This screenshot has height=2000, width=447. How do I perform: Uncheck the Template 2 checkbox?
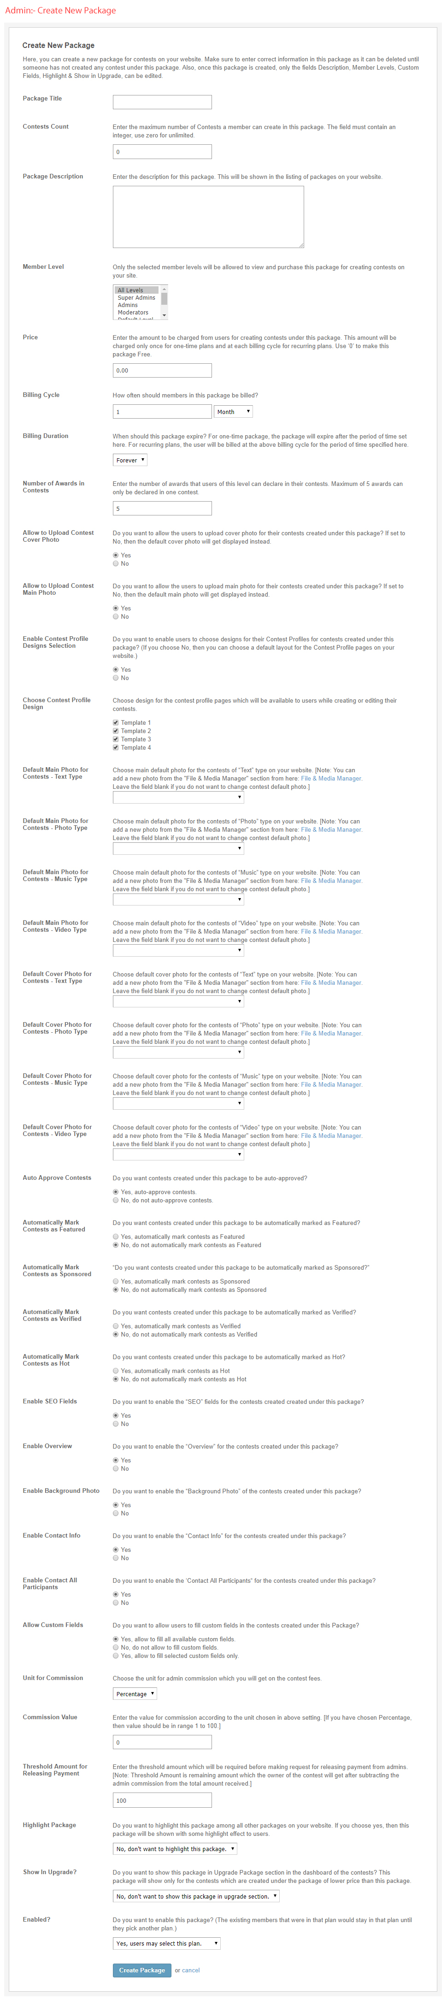(x=116, y=731)
